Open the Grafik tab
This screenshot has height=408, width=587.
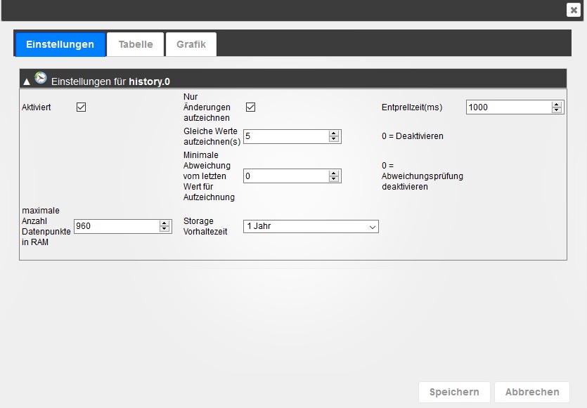[191, 44]
